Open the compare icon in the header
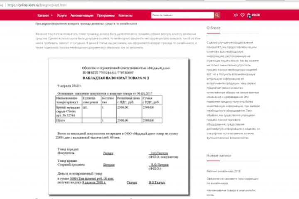This screenshot has width=299, height=199. 236,15
